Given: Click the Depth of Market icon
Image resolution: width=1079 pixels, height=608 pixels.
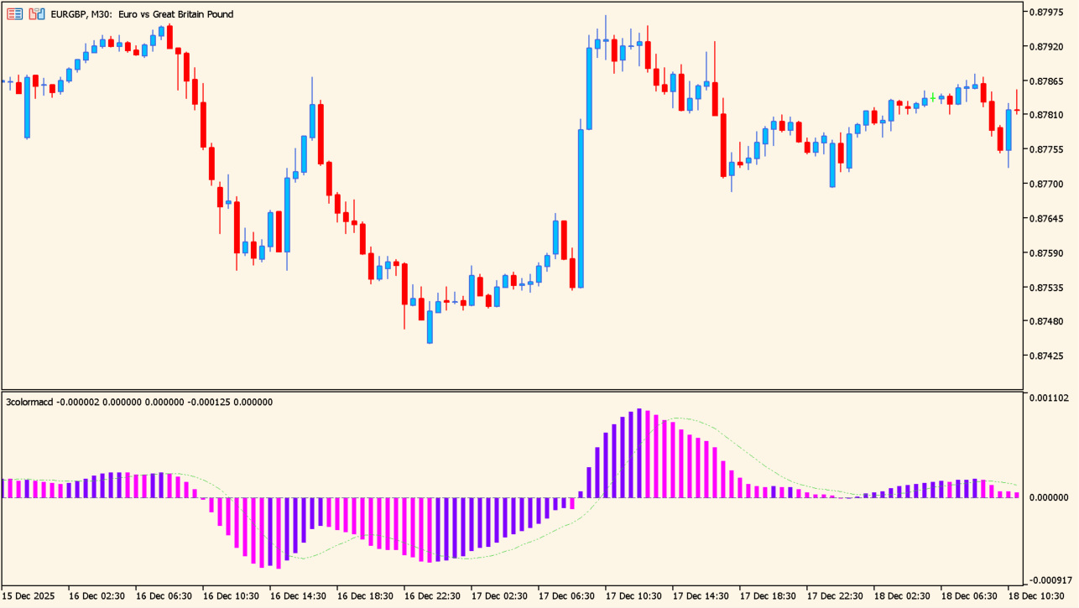Looking at the screenshot, I should [x=36, y=14].
